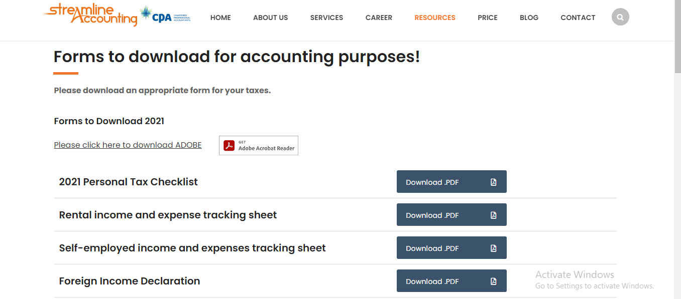
Task: Click PDF icon for Foreign Income Declaration
Action: pos(493,281)
